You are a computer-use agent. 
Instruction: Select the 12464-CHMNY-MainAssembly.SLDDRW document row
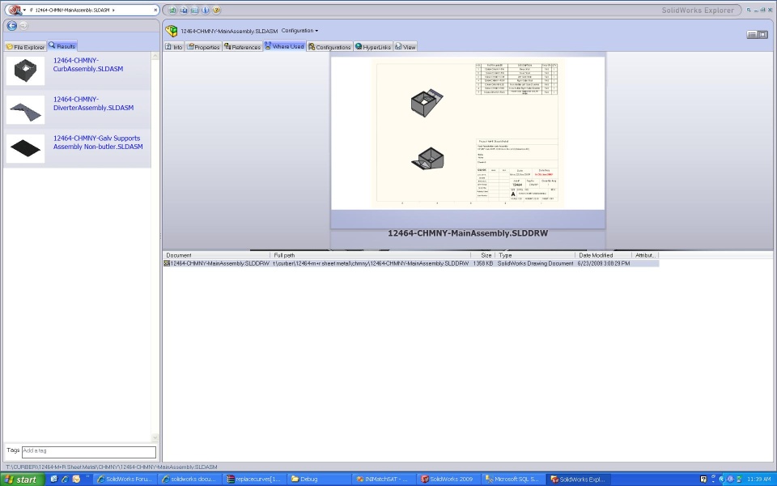coord(411,263)
